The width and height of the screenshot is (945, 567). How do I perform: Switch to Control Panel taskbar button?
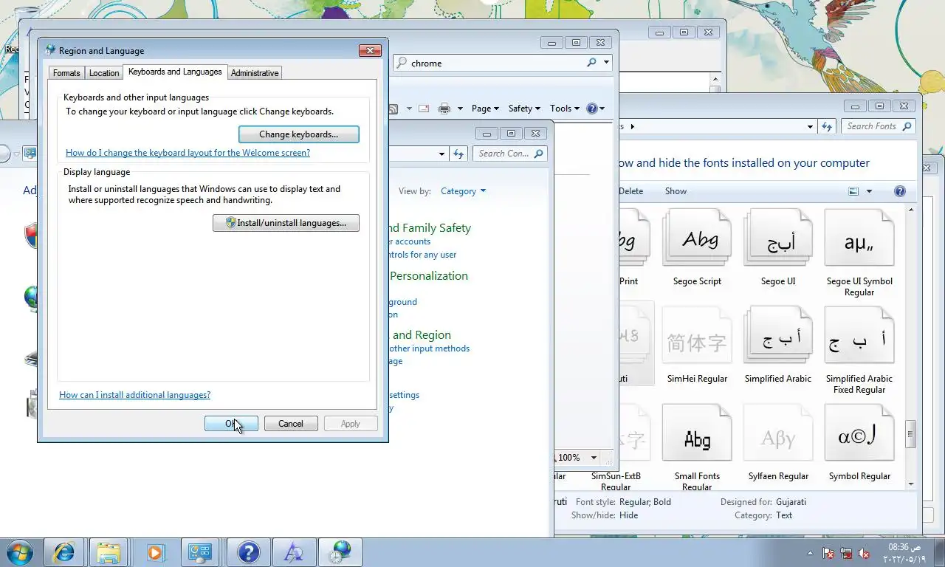(199, 552)
